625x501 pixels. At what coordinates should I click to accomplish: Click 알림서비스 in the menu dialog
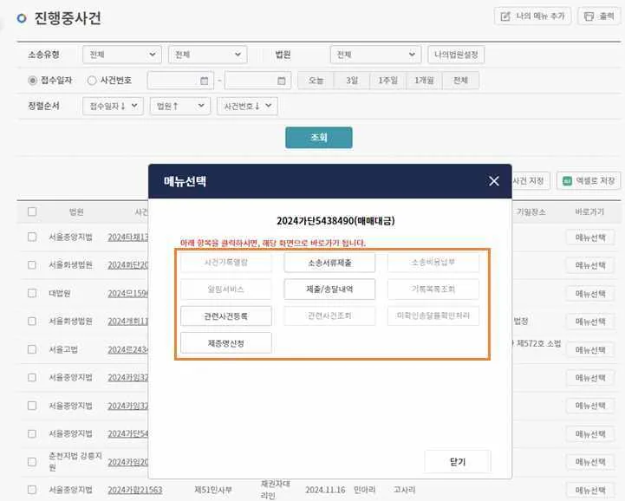point(226,290)
